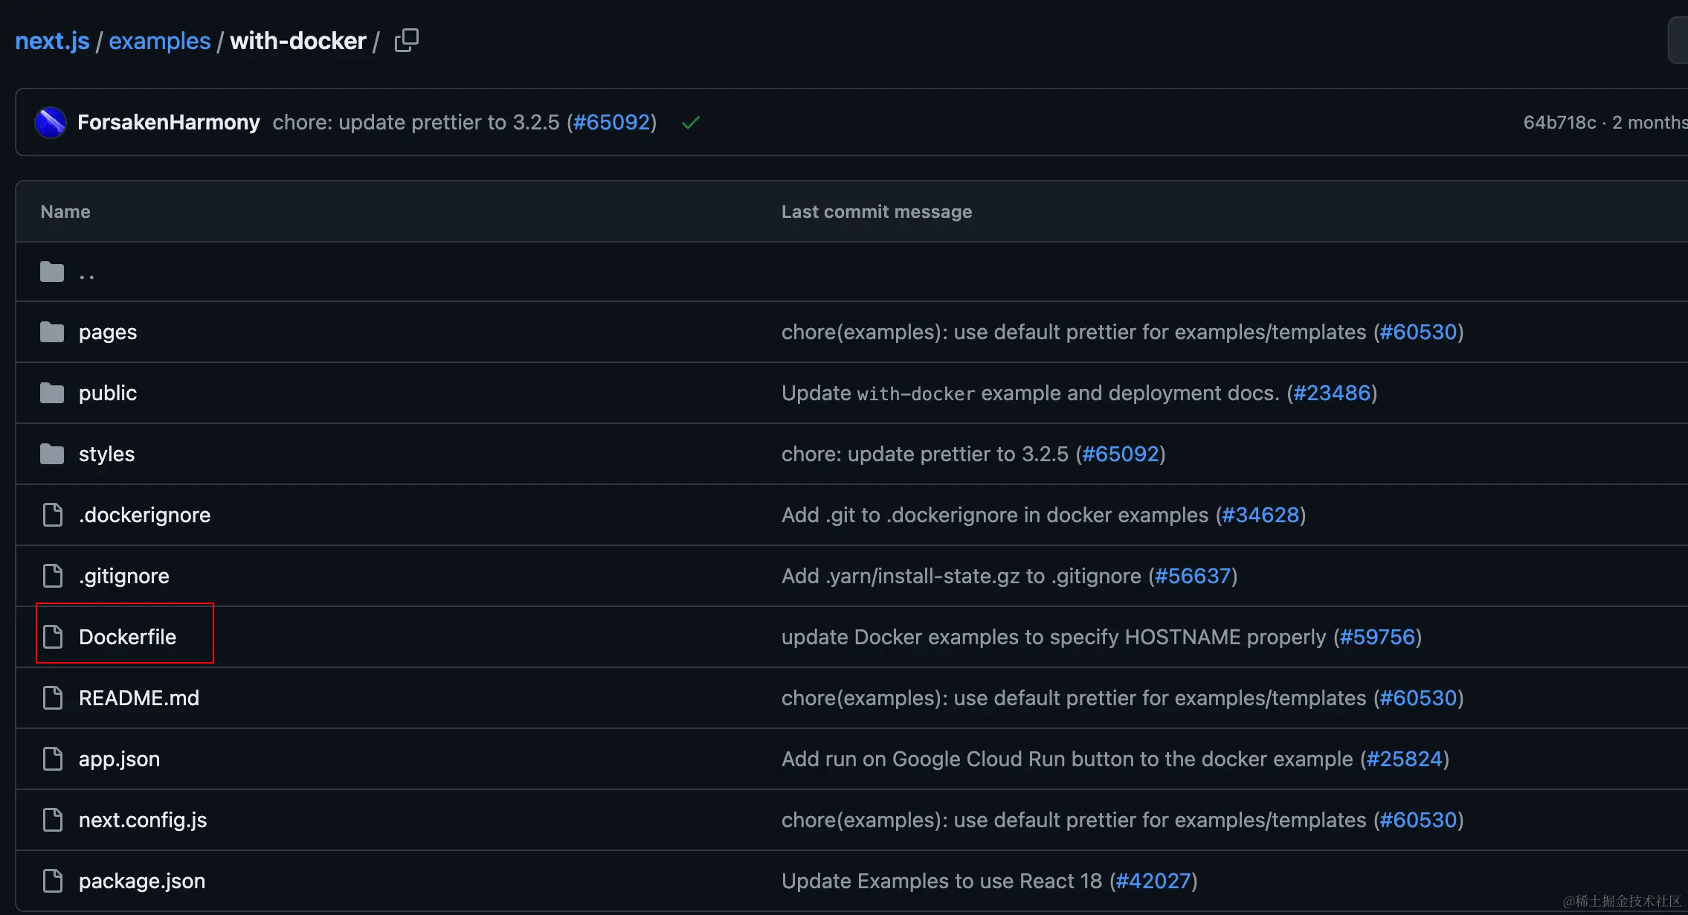Screen dimensions: 1688x915
Task: Open #23486 link in public row
Action: (1332, 393)
